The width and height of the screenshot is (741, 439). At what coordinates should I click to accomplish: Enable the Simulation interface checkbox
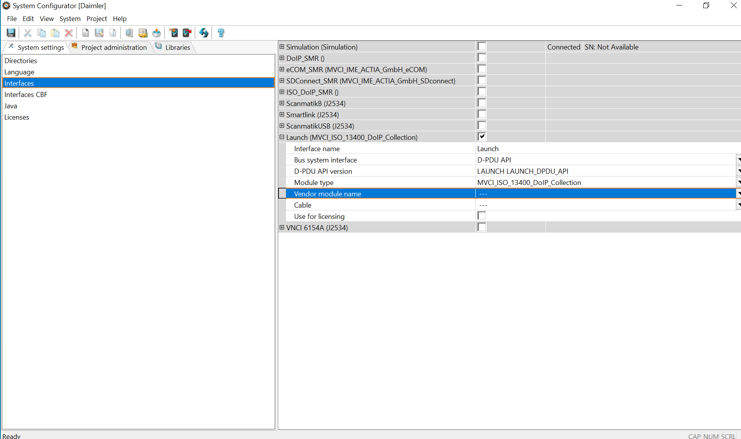(x=482, y=46)
